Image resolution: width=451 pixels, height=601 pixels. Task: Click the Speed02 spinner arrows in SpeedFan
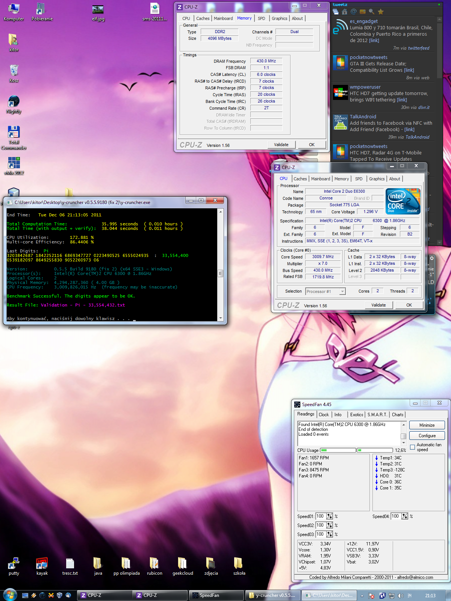pos(330,525)
